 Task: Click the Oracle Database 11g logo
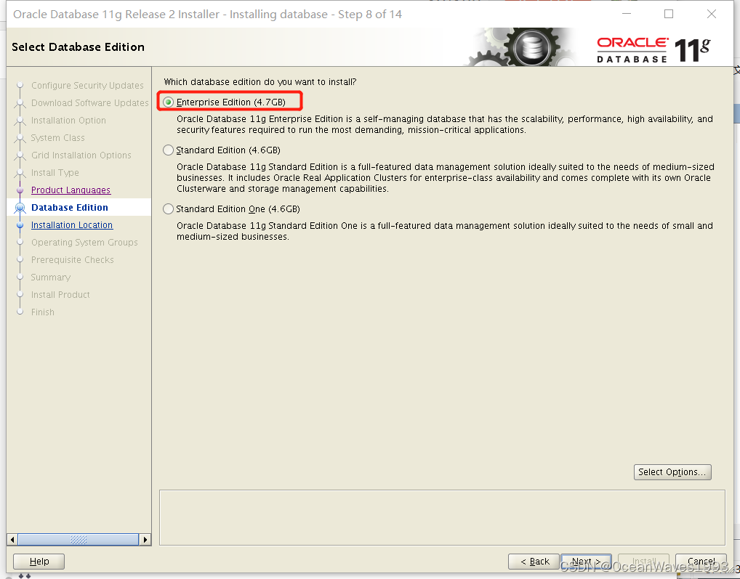(653, 49)
